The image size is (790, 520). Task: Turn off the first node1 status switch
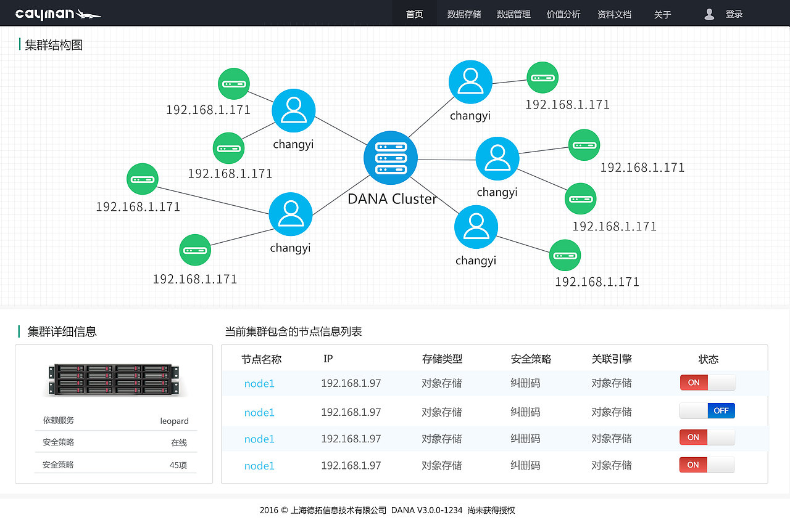coord(707,383)
